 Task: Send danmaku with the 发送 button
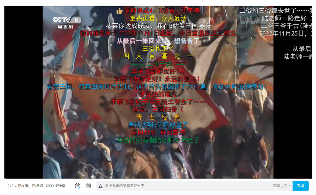click(301, 186)
